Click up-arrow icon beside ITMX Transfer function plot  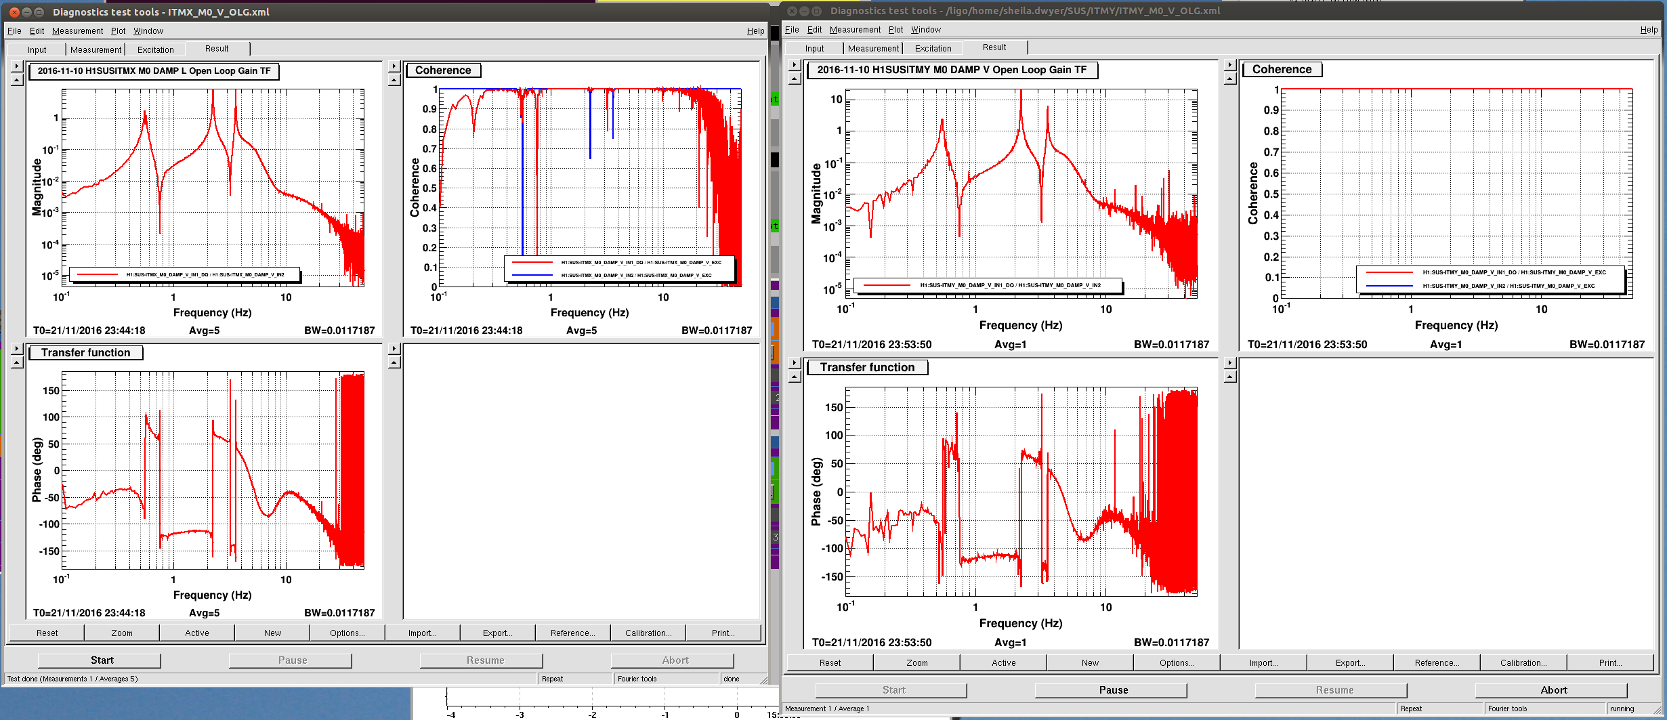(x=17, y=362)
